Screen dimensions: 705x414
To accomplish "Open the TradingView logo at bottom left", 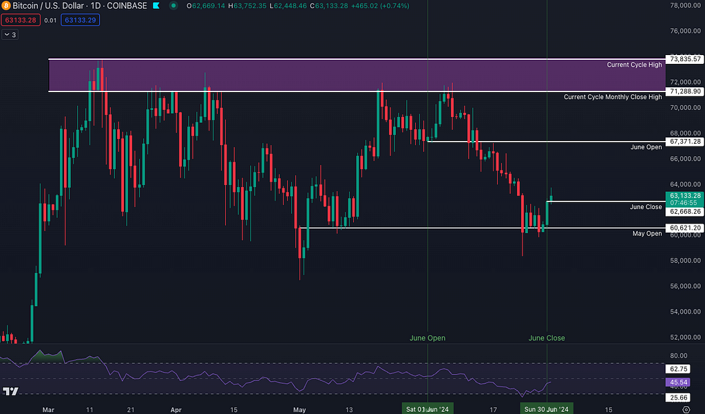I will (x=10, y=391).
